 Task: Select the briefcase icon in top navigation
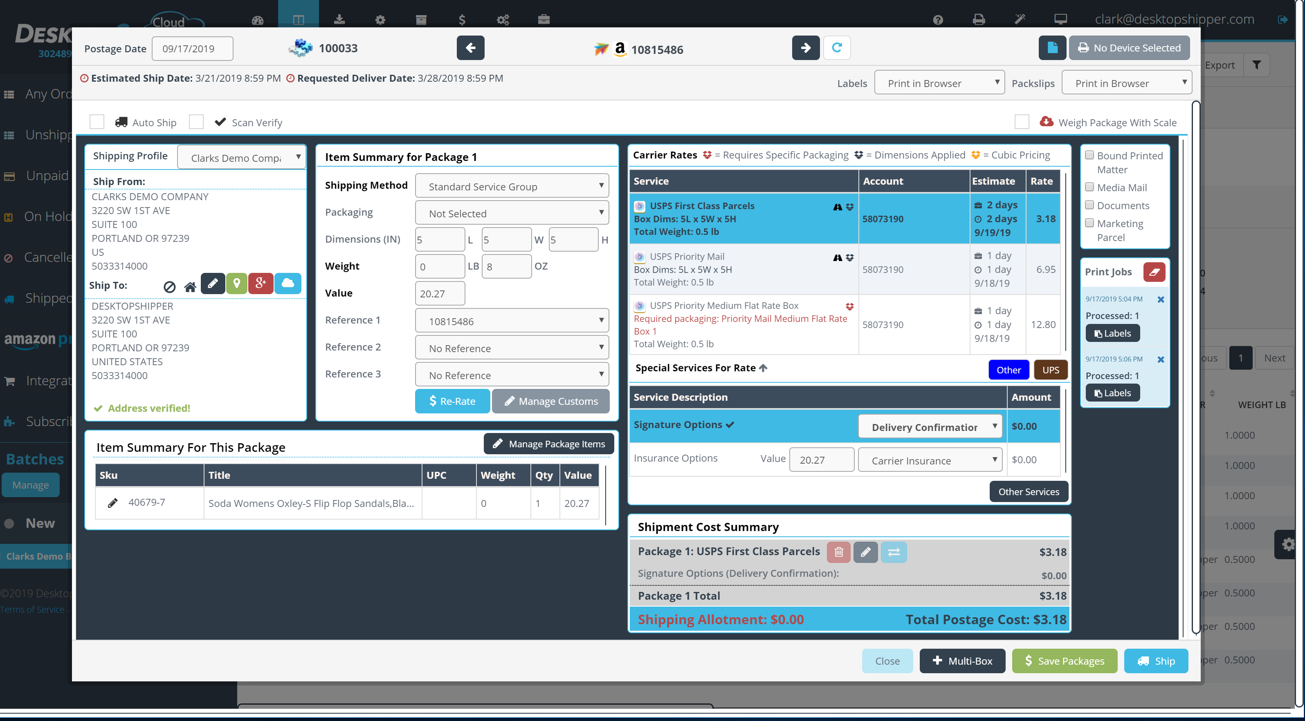click(544, 20)
